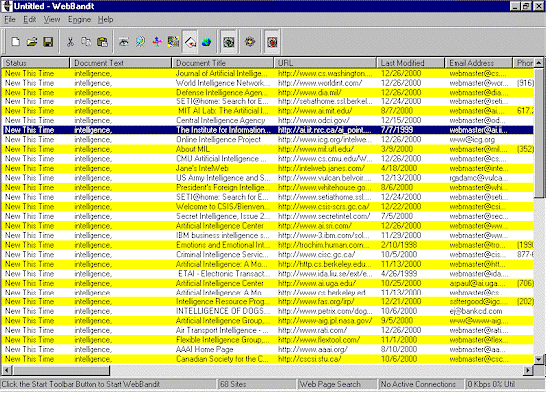
Task: Click the horizontal scrollbar thumb
Action: pos(62,370)
